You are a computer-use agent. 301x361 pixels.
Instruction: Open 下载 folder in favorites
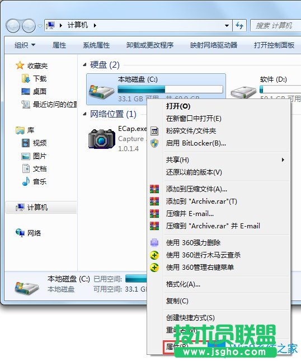pyautogui.click(x=34, y=79)
